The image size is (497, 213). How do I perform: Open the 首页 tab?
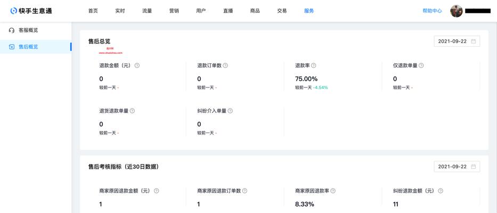(x=93, y=11)
